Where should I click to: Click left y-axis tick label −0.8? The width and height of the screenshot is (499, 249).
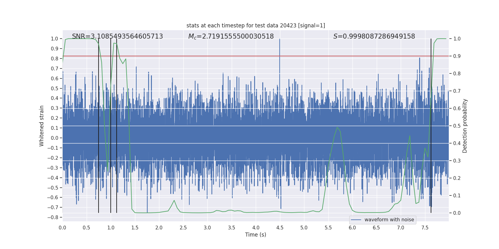point(53,218)
